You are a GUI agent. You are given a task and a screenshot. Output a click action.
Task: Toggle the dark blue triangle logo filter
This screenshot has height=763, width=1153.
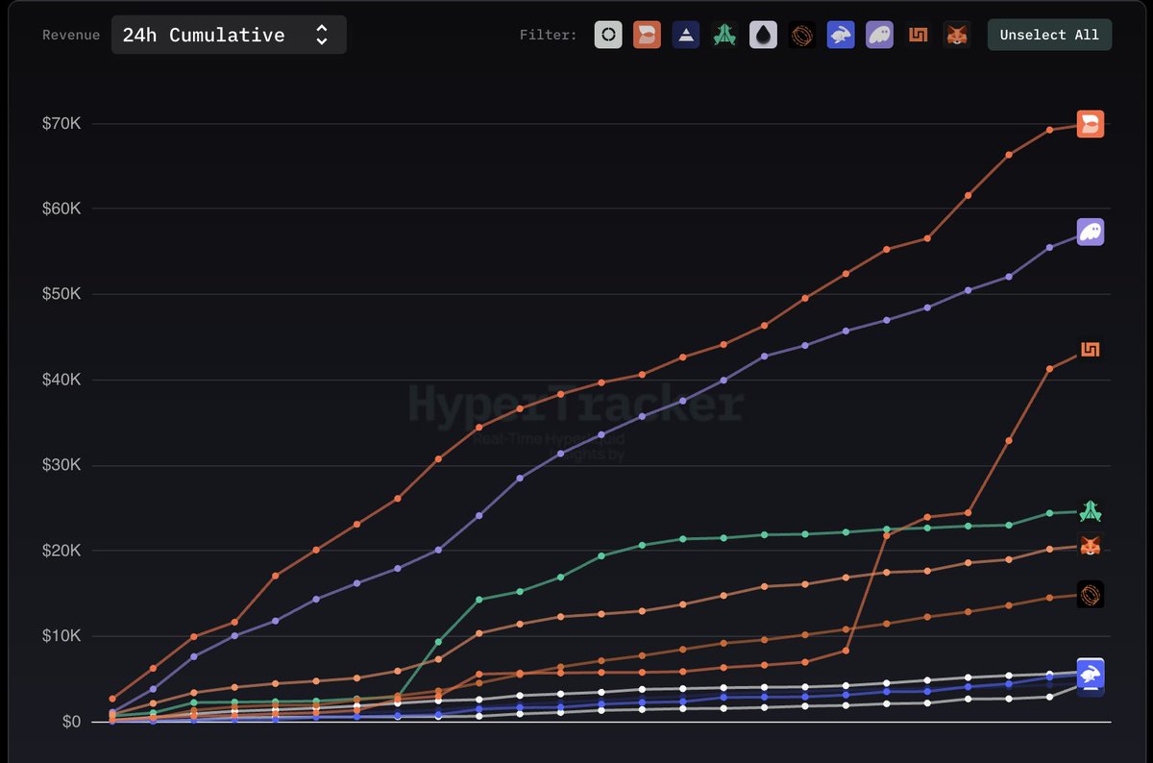(x=686, y=36)
